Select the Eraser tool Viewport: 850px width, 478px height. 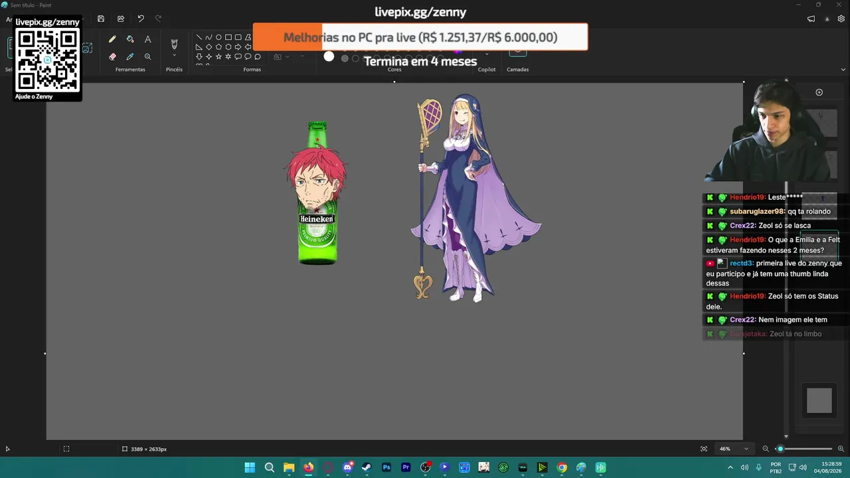[112, 57]
